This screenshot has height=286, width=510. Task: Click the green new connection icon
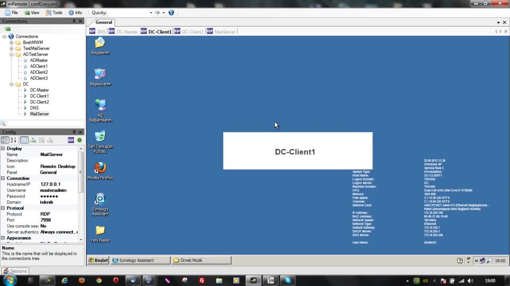point(8,29)
